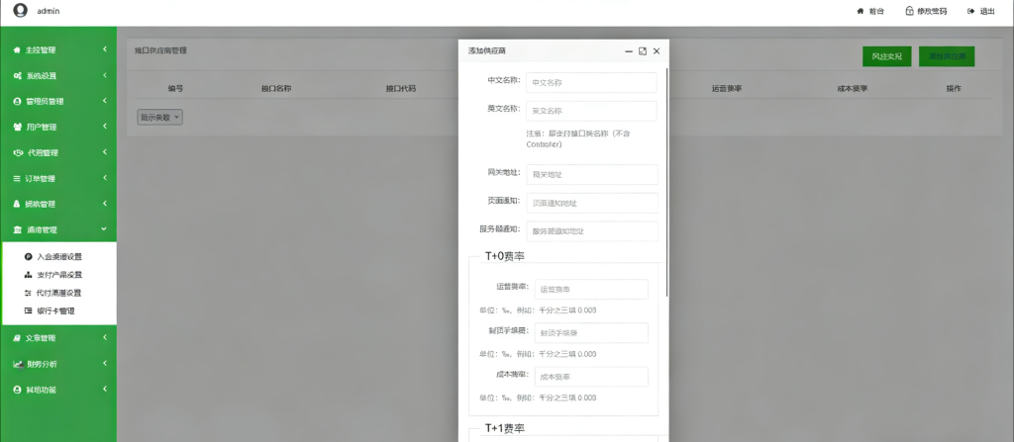The width and height of the screenshot is (1014, 442).
Task: Click the 中文名称 input field
Action: tap(591, 83)
